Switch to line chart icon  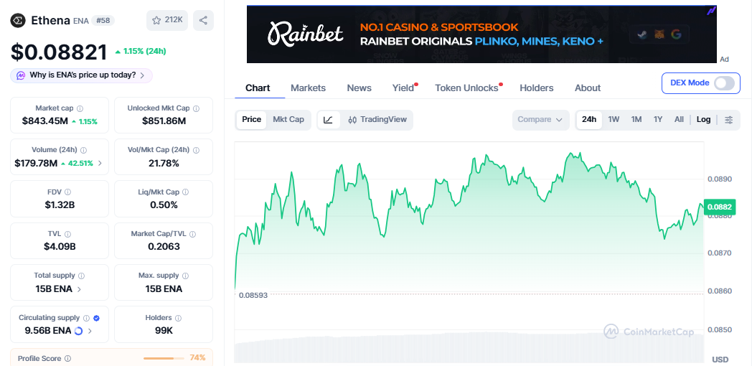[329, 120]
